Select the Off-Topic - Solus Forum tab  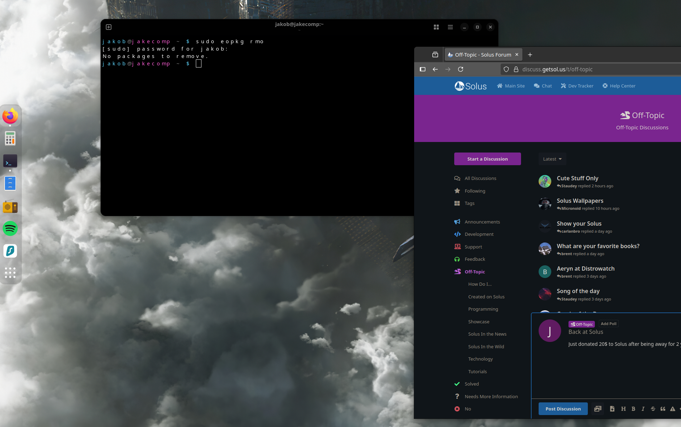point(483,54)
